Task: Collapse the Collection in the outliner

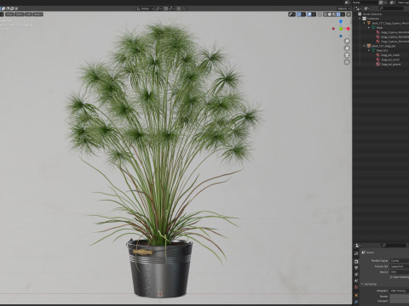Action: (x=360, y=19)
